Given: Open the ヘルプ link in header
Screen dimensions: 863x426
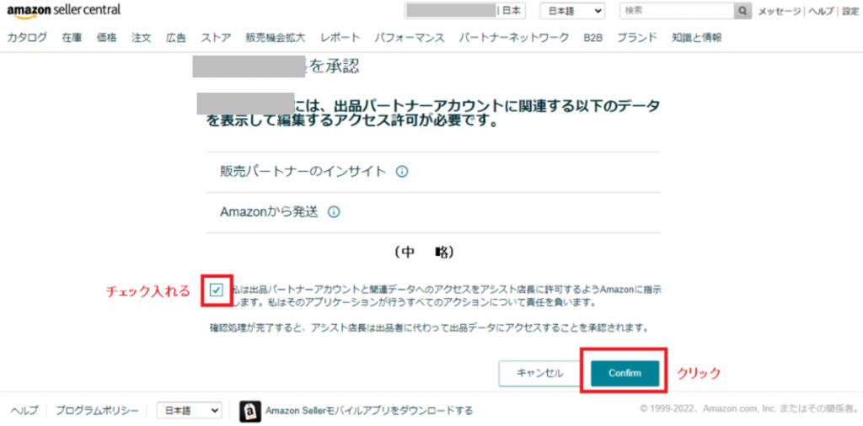Looking at the screenshot, I should [x=821, y=12].
